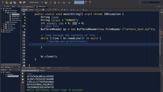Viewport: 163px width, 92px height.
Task: Select the History view button
Action: pos(31,10)
